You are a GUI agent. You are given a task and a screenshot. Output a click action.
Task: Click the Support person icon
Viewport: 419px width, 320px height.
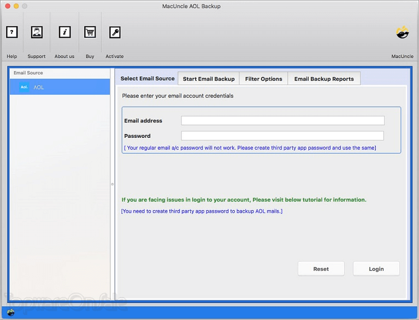37,32
